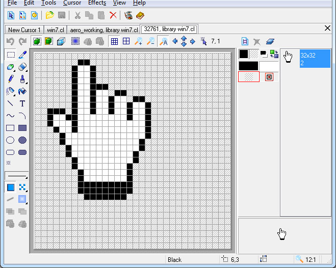Image resolution: width=336 pixels, height=268 pixels.
Task: Select the text T tool
Action: point(22,103)
